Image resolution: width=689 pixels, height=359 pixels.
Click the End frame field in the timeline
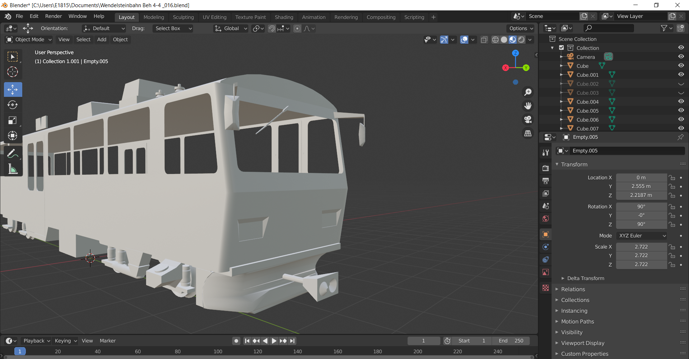511,341
